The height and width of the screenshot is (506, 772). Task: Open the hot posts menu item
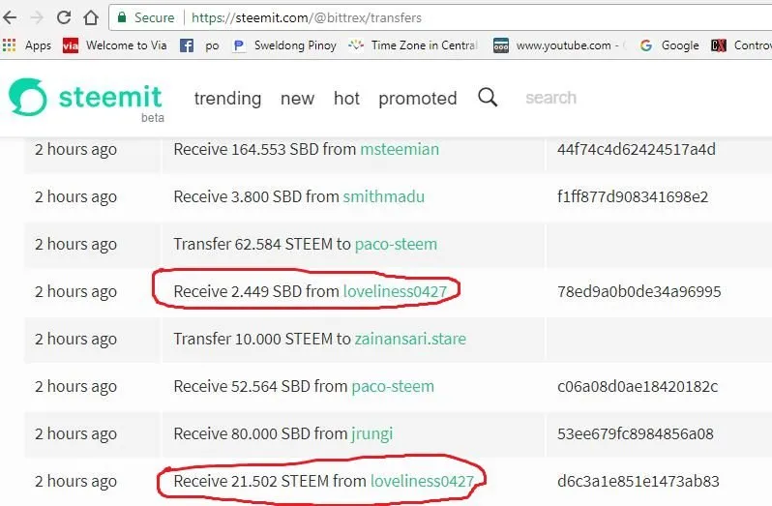pyautogui.click(x=346, y=99)
